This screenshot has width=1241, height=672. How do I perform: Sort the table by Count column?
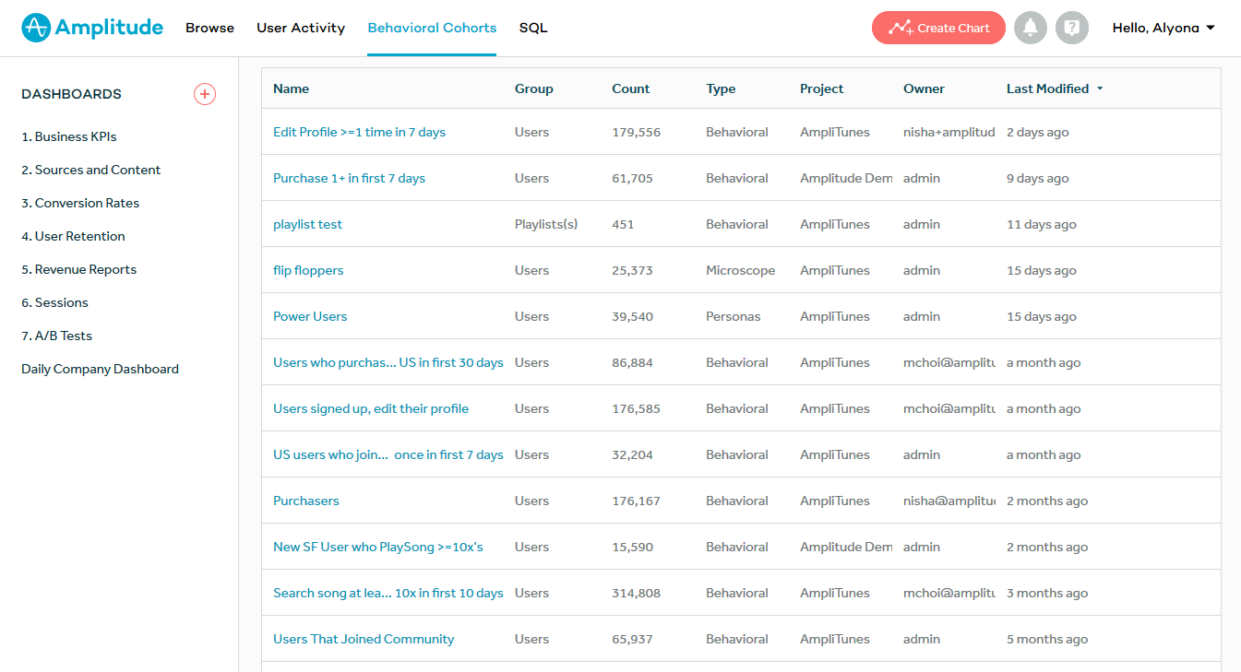[x=631, y=88]
